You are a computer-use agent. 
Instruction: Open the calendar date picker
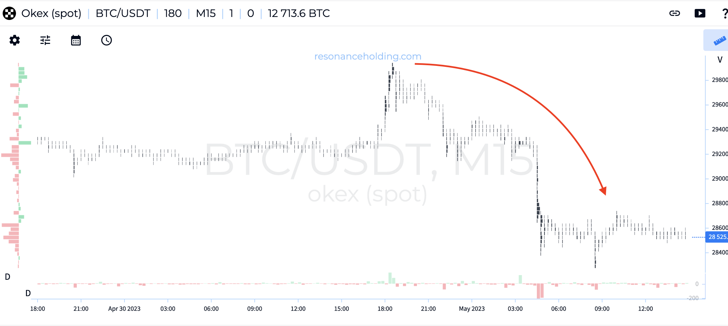[76, 40]
